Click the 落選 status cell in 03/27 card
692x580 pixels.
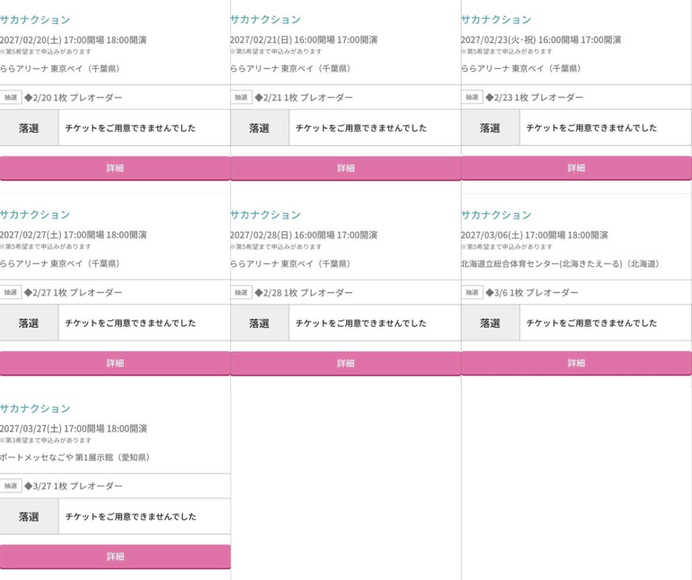point(29,517)
